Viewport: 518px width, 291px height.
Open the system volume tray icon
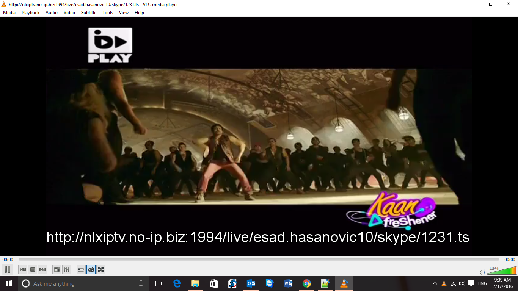tap(462, 283)
